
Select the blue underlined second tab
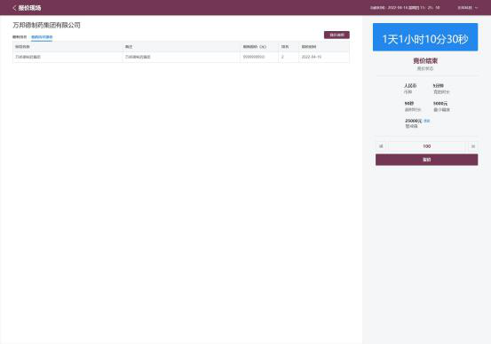point(42,37)
